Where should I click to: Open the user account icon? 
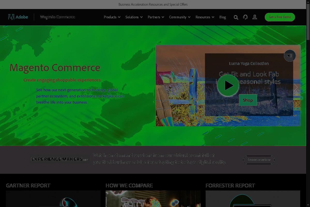point(255,17)
